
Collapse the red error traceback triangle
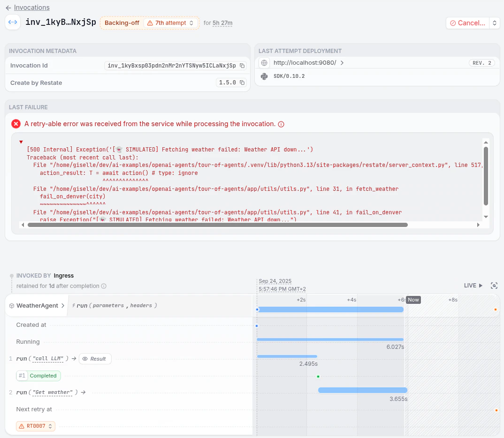tap(21, 142)
